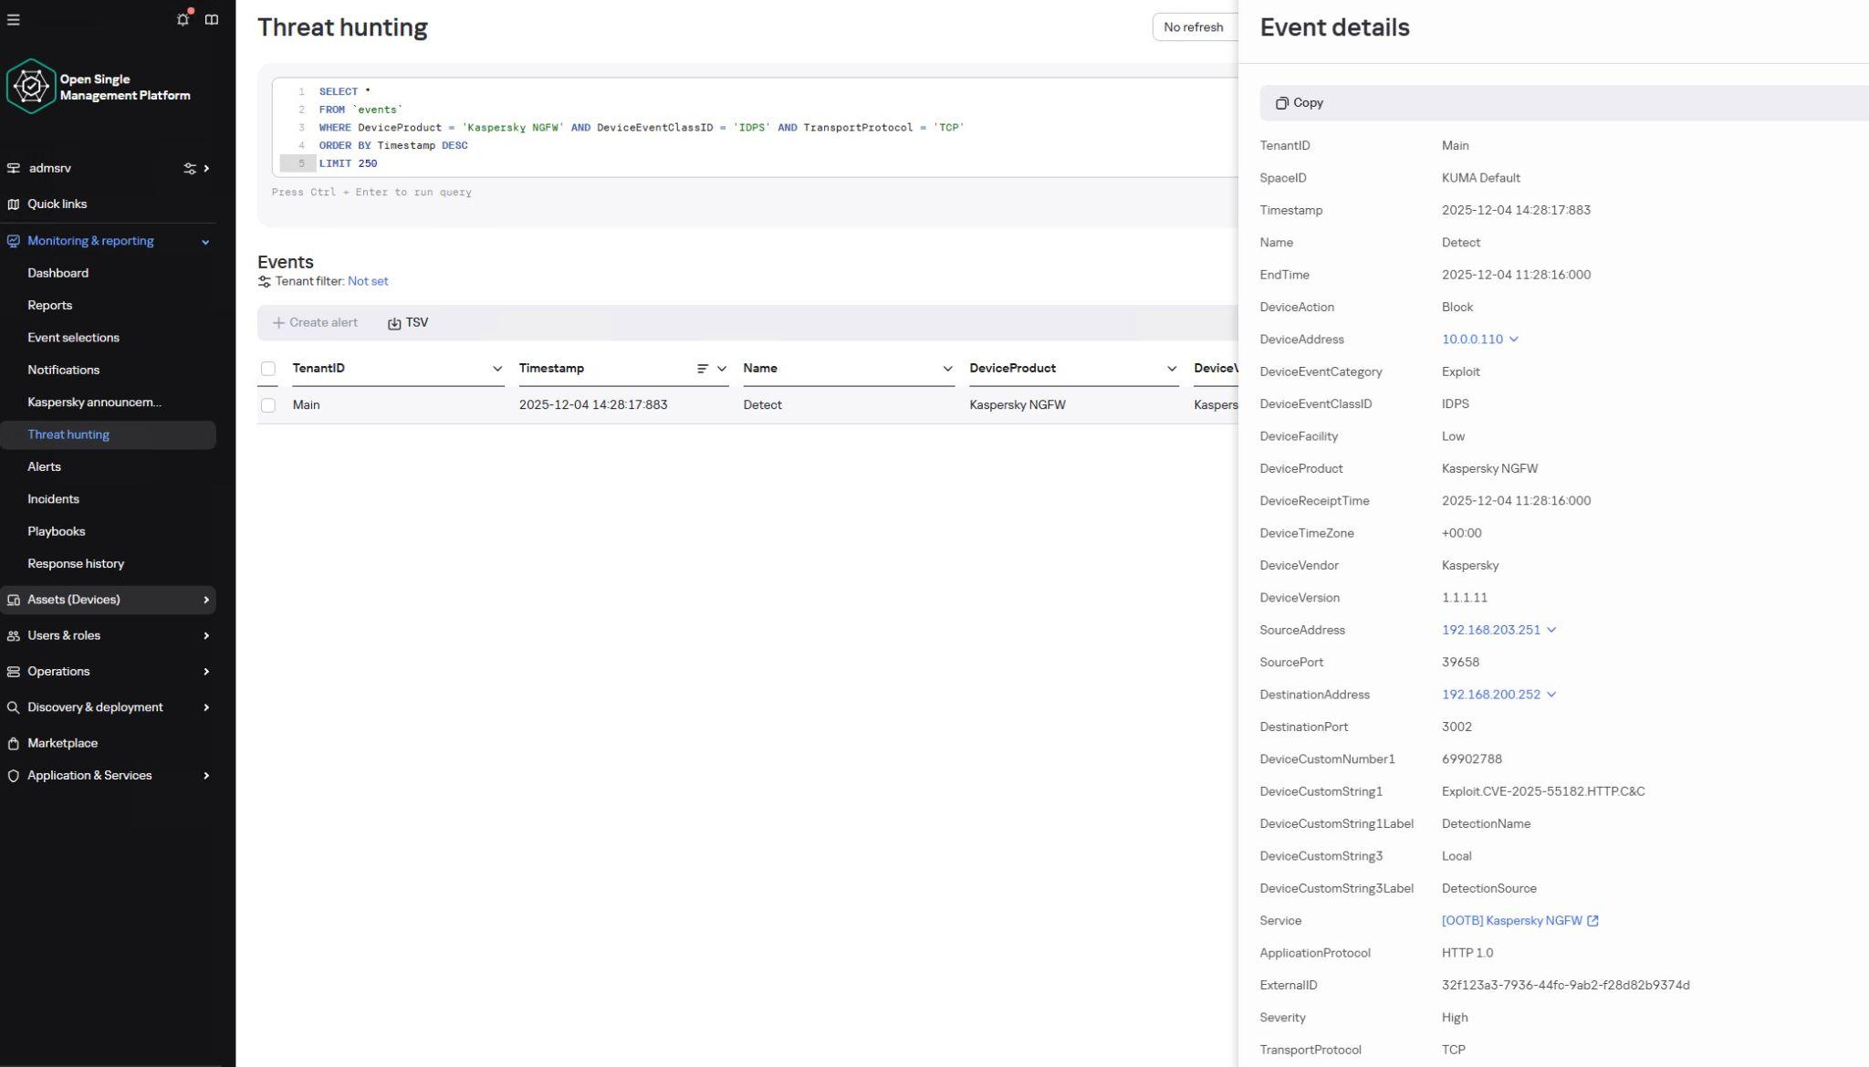
Task: Open the notifications bell
Action: [x=183, y=19]
